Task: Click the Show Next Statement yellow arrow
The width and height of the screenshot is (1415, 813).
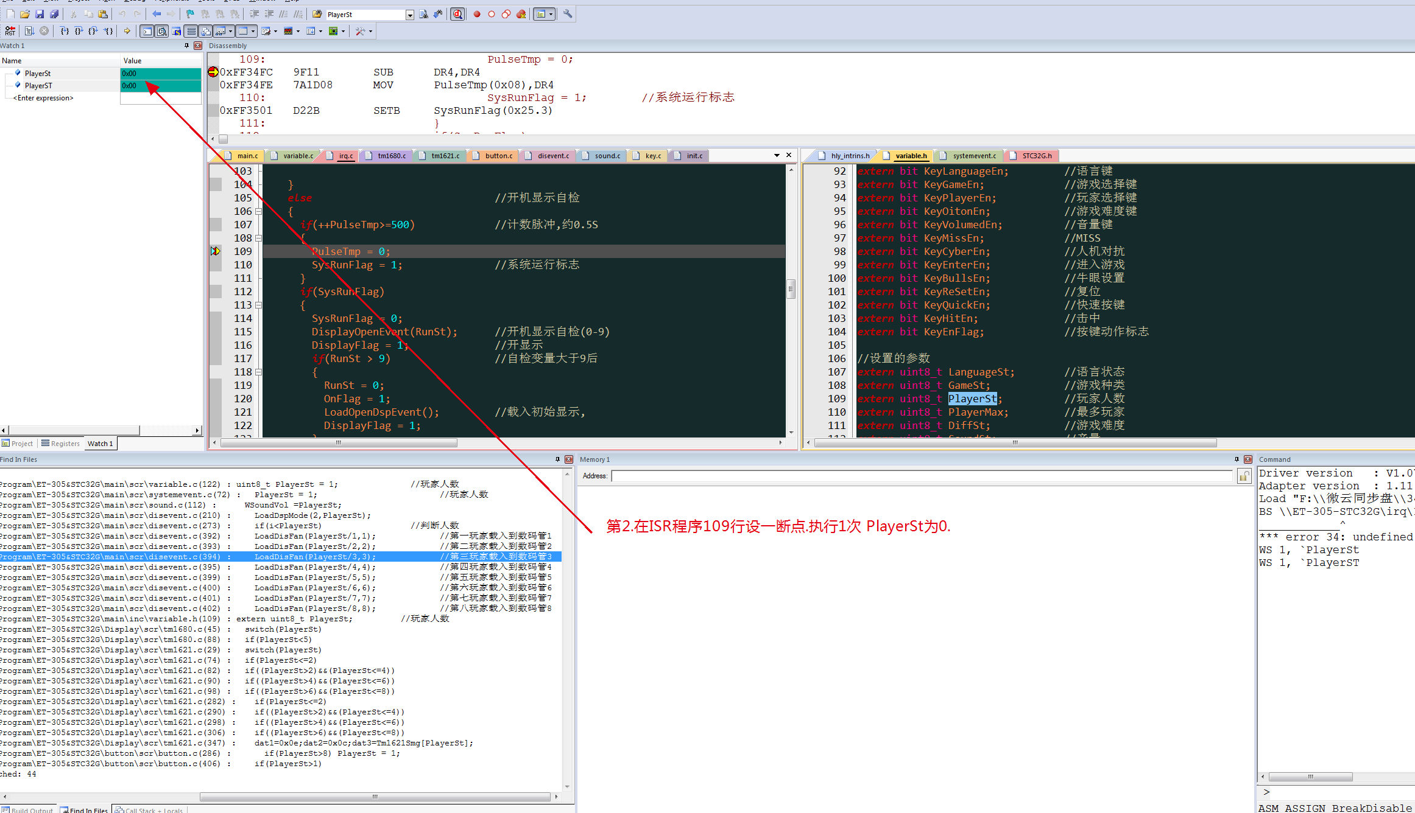Action: click(127, 31)
